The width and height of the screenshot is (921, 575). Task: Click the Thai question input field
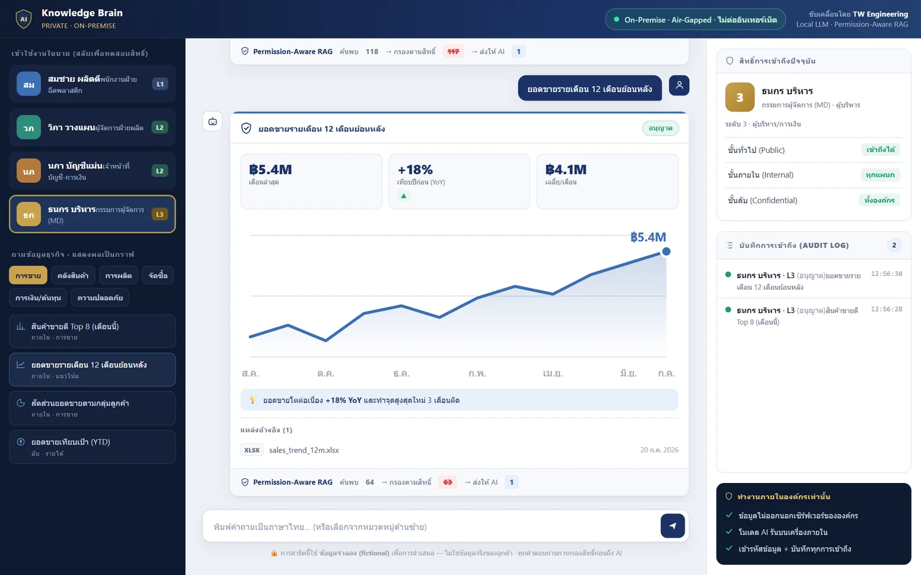(x=432, y=526)
